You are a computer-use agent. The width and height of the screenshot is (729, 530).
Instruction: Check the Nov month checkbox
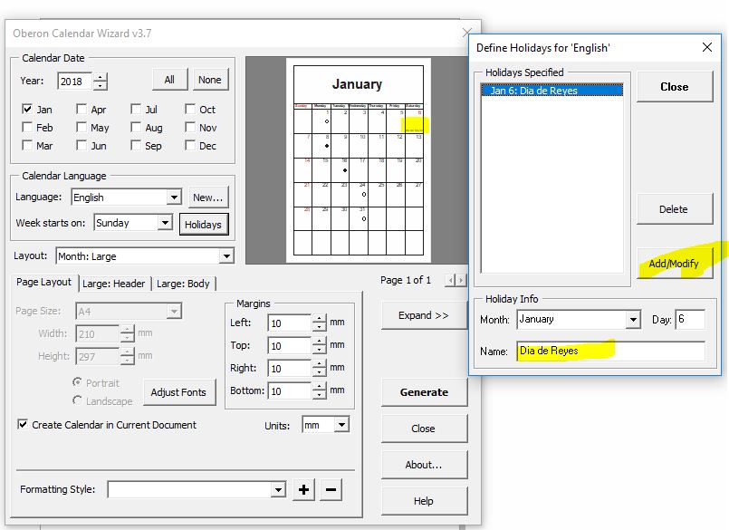pos(189,127)
